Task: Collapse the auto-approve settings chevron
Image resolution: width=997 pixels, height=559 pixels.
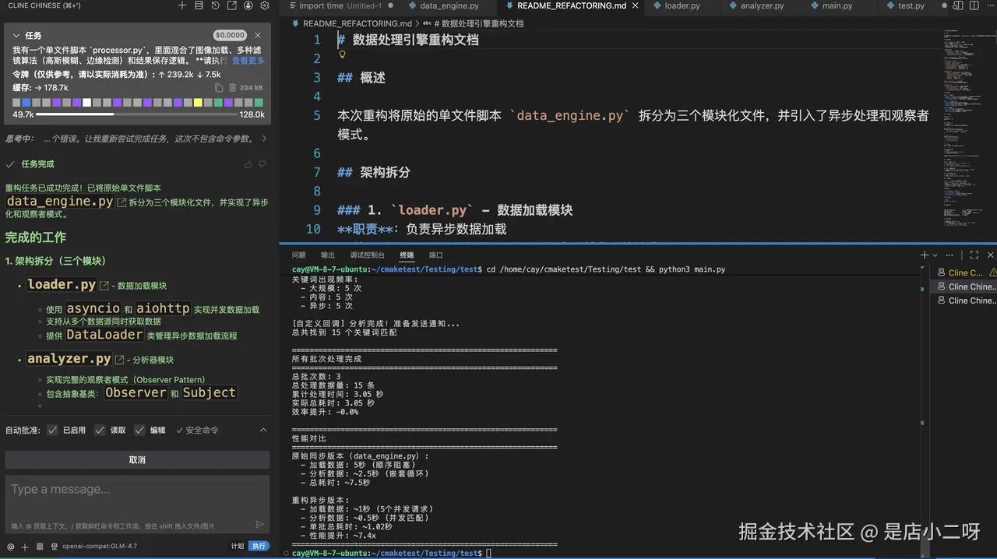Action: (x=263, y=430)
